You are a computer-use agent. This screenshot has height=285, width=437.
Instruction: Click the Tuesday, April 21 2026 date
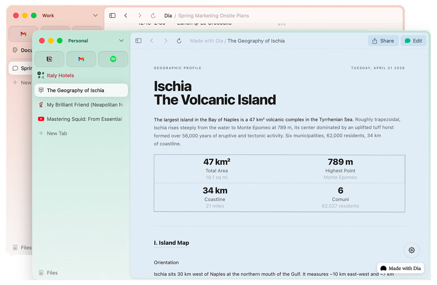click(x=378, y=68)
